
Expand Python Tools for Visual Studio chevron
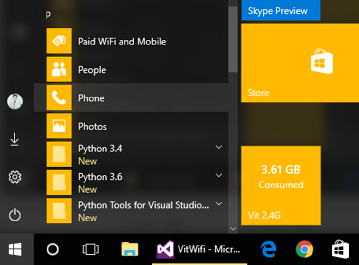click(219, 204)
